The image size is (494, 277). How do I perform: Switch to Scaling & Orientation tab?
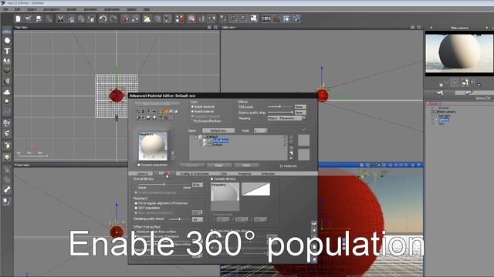click(x=195, y=174)
